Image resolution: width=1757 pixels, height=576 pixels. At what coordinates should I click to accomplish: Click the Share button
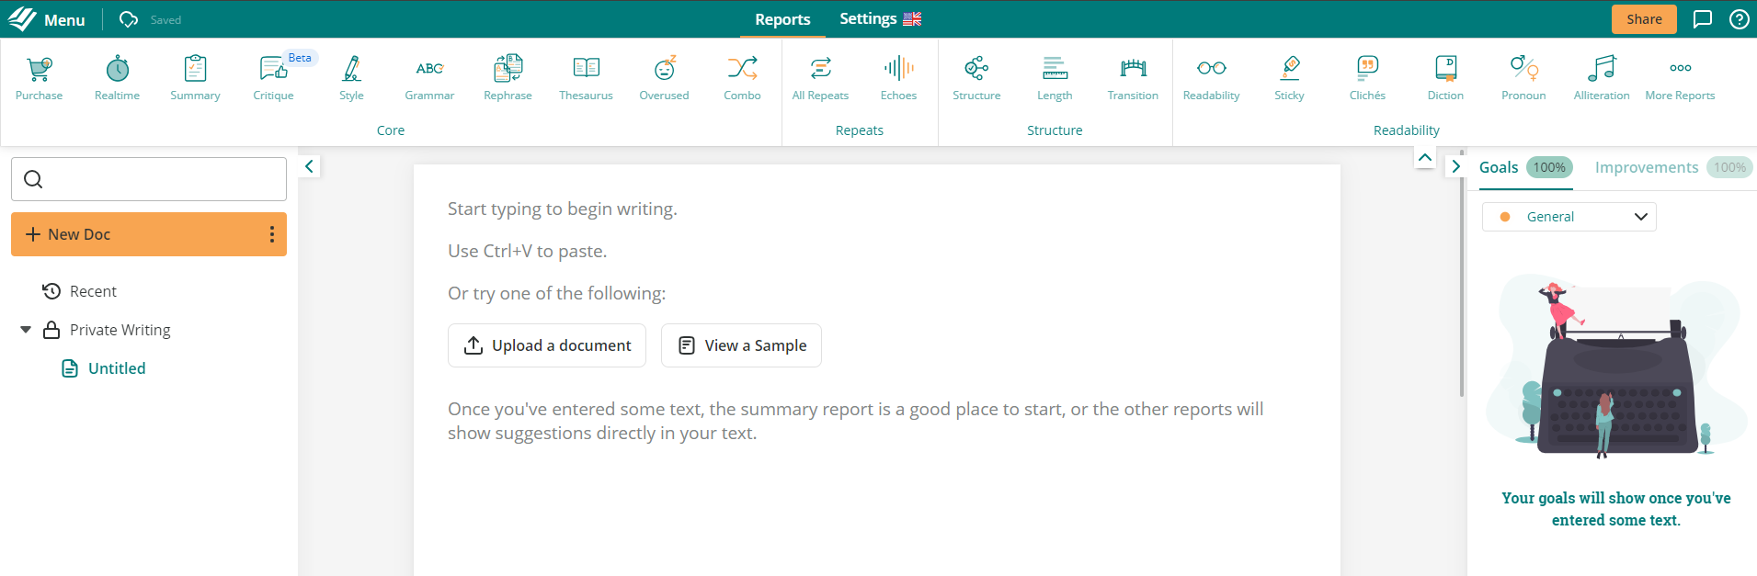pyautogui.click(x=1644, y=19)
